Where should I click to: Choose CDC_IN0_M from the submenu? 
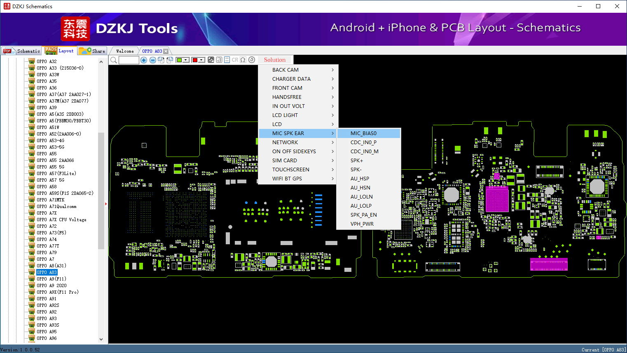[369, 152]
